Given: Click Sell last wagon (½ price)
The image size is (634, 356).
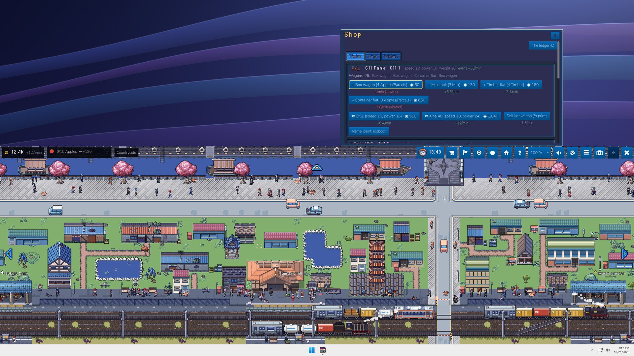Looking at the screenshot, I should pos(526,116).
